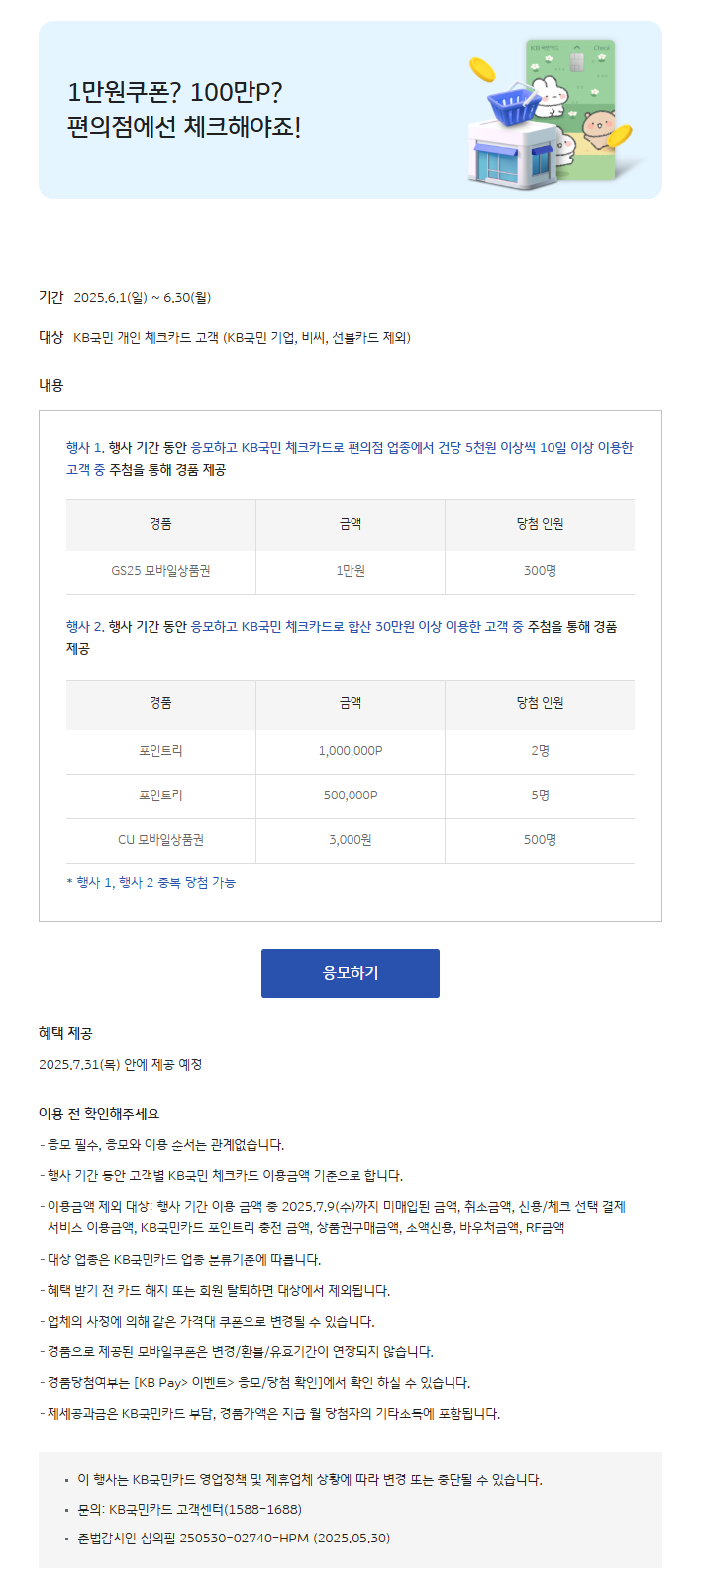Image resolution: width=704 pixels, height=1593 pixels.
Task: Click the 행사 1 description text
Action: point(350,458)
